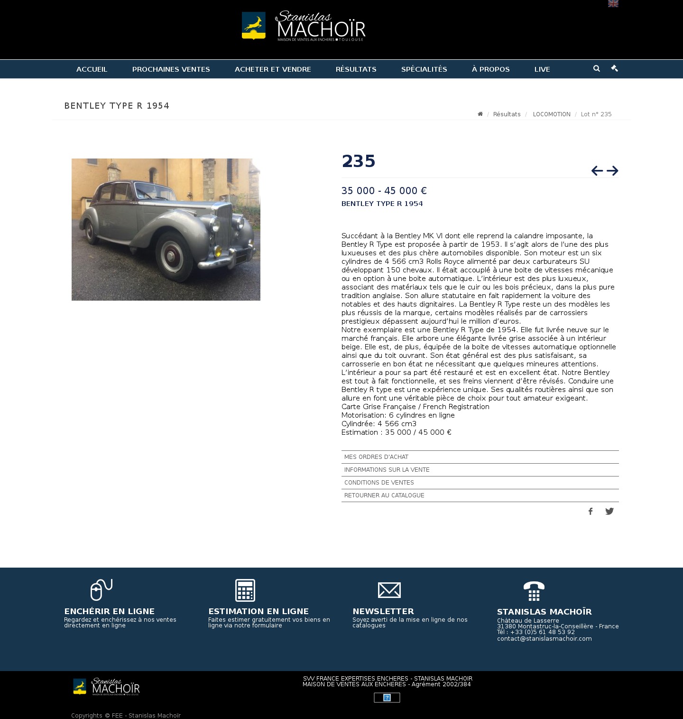Click SVV France Expertises Encheres footer text

pos(388,679)
